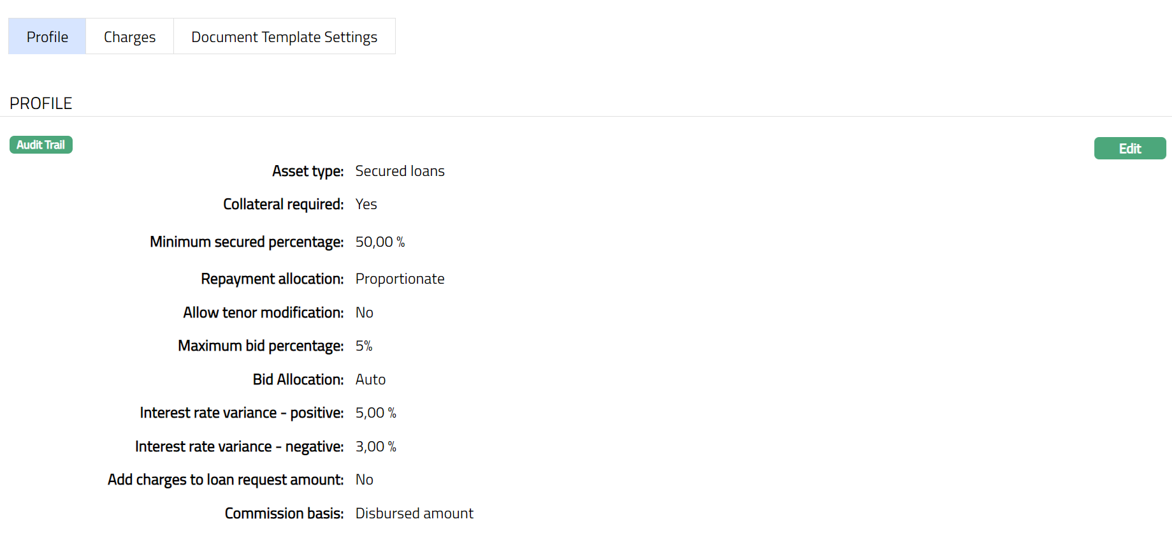
Task: Select the Auto bid allocation value
Action: [x=370, y=379]
